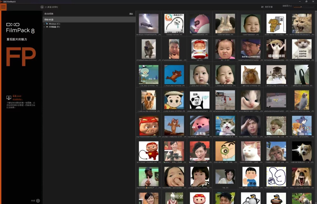
Task: Open the 局促 Ultraman thumbnail
Action: pos(174,198)
